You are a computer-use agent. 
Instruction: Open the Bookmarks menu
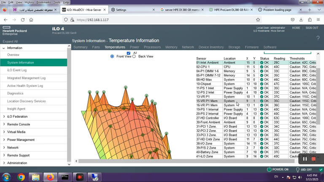(x=43, y=2)
